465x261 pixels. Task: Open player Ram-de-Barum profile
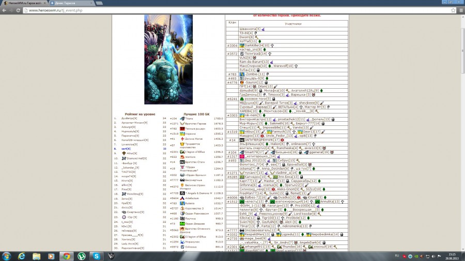point(254,62)
